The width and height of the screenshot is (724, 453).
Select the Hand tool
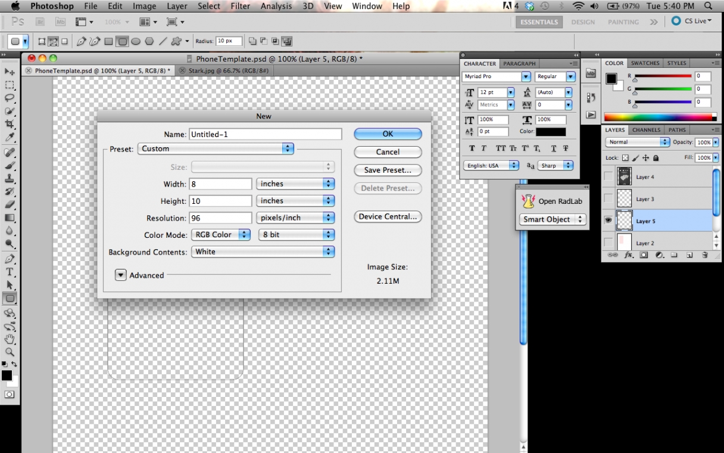10,339
